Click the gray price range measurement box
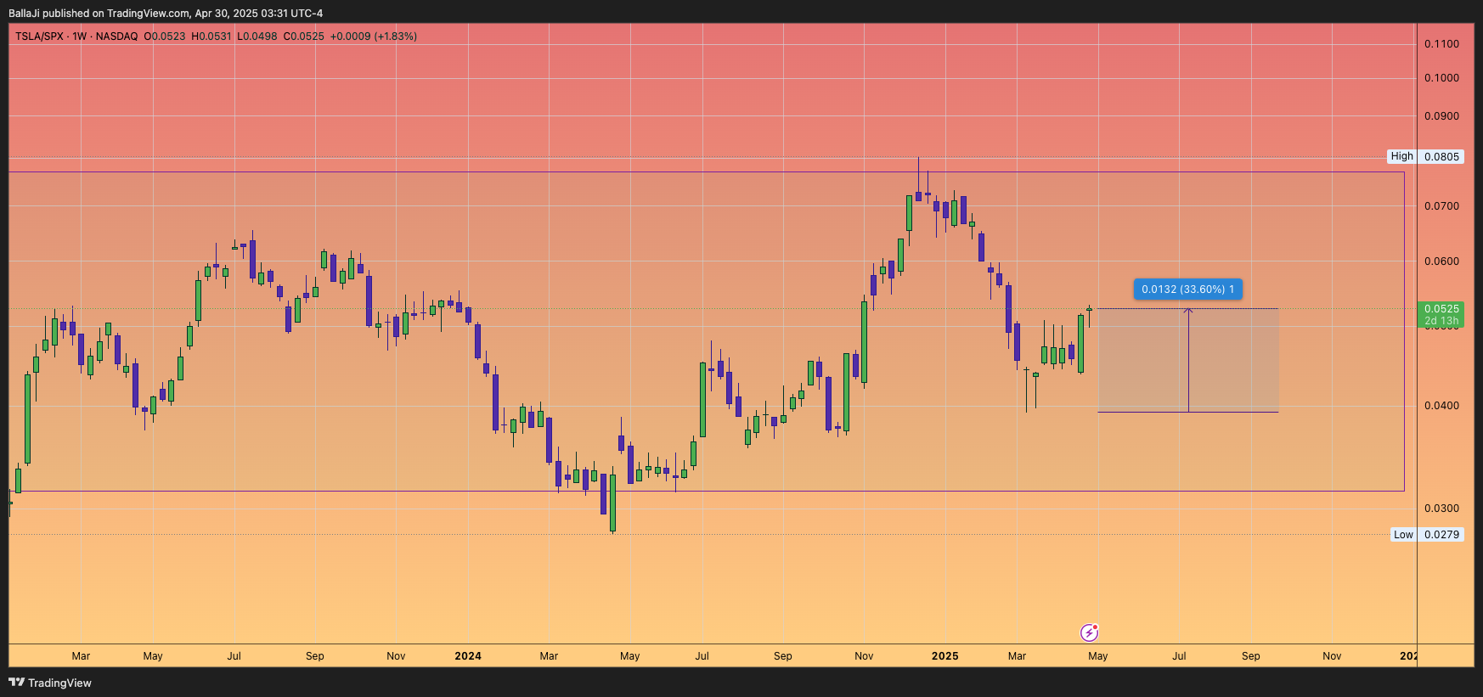Image resolution: width=1483 pixels, height=697 pixels. click(1188, 360)
